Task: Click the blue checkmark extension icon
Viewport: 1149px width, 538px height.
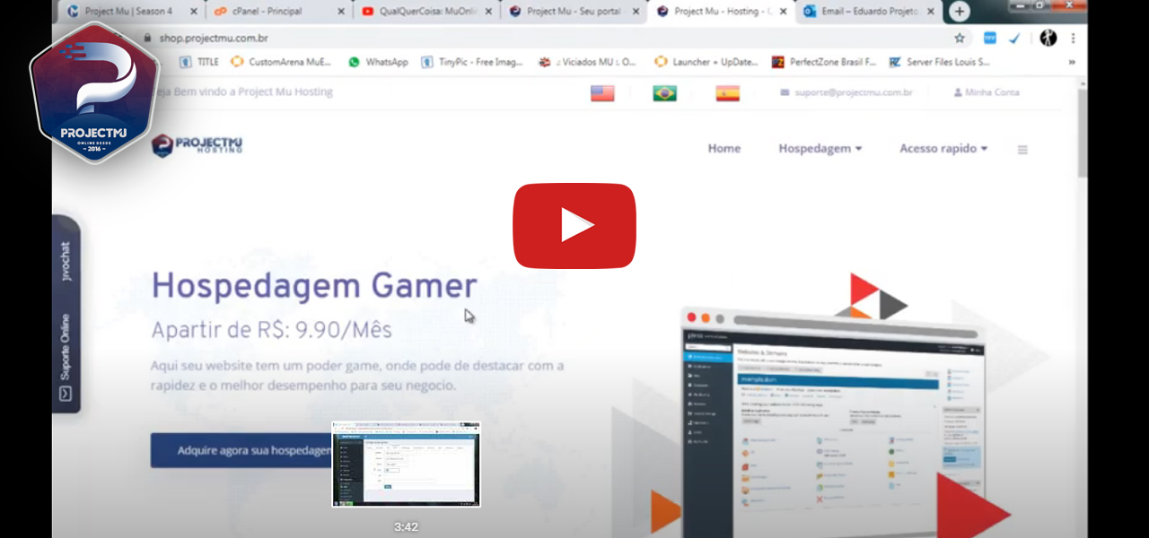Action: click(1014, 38)
